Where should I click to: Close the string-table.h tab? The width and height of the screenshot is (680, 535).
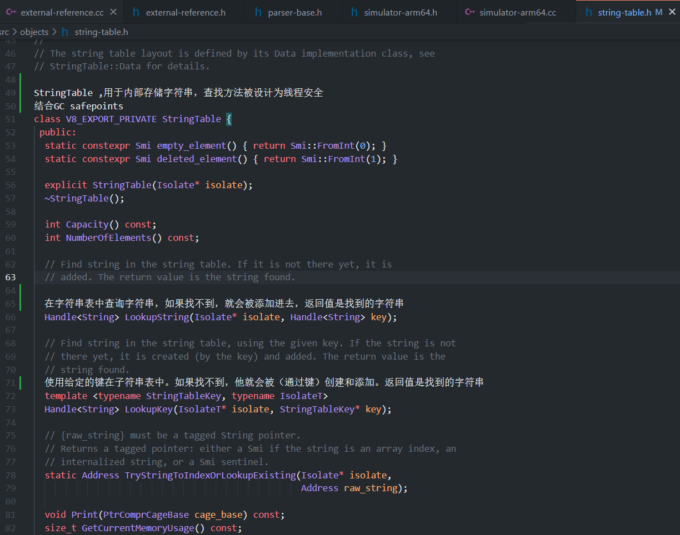pyautogui.click(x=672, y=12)
